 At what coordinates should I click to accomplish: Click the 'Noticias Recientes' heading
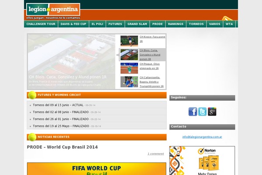(x=53, y=137)
